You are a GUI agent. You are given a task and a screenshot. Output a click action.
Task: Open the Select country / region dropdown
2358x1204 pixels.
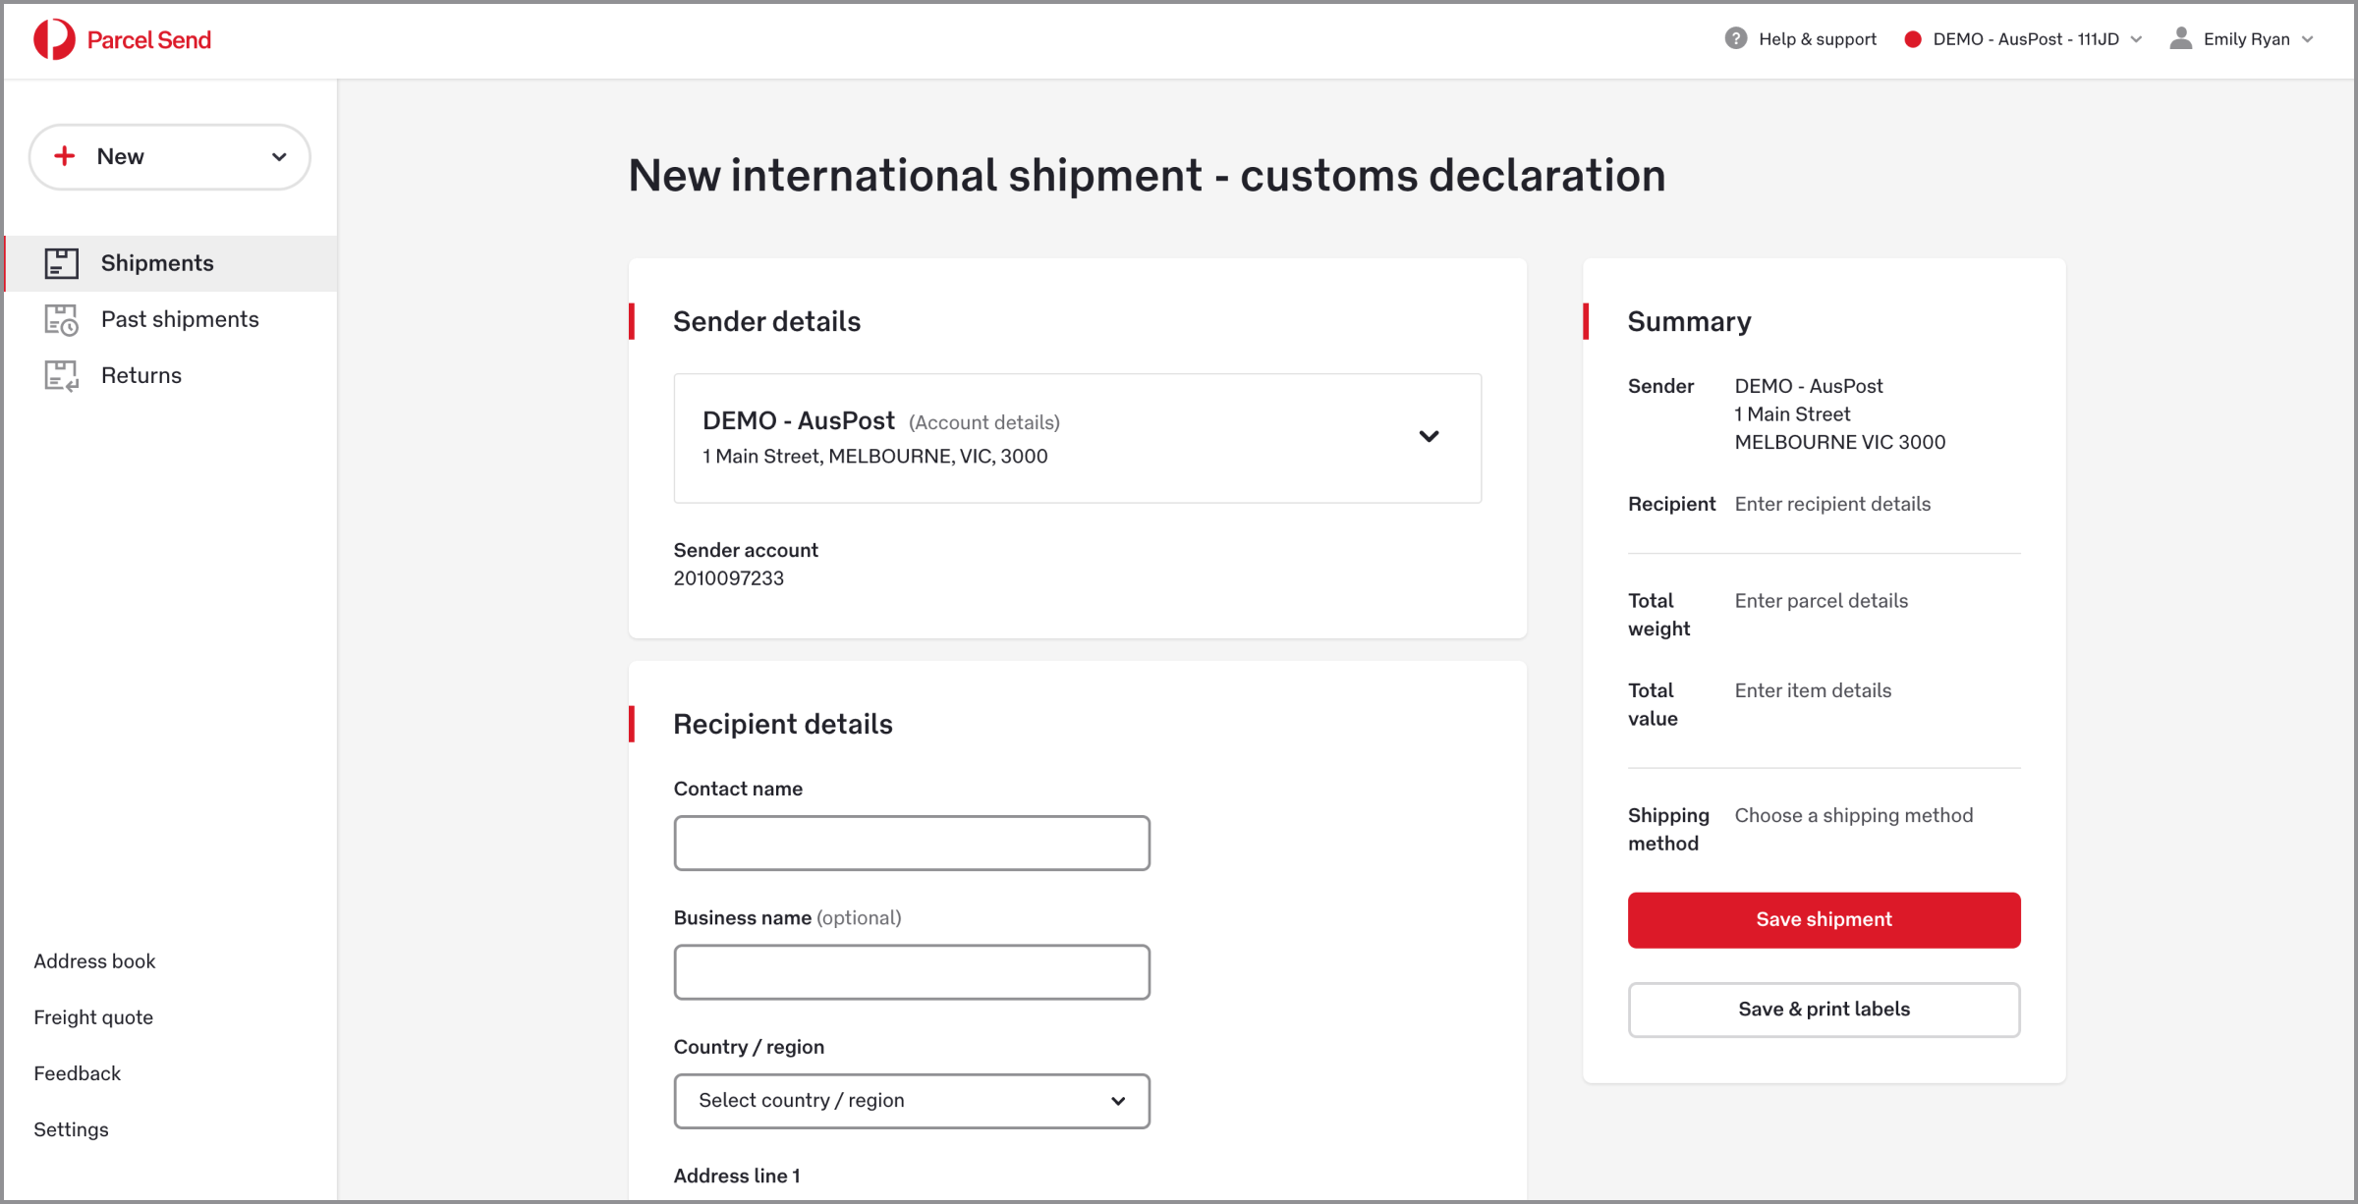pos(912,1101)
